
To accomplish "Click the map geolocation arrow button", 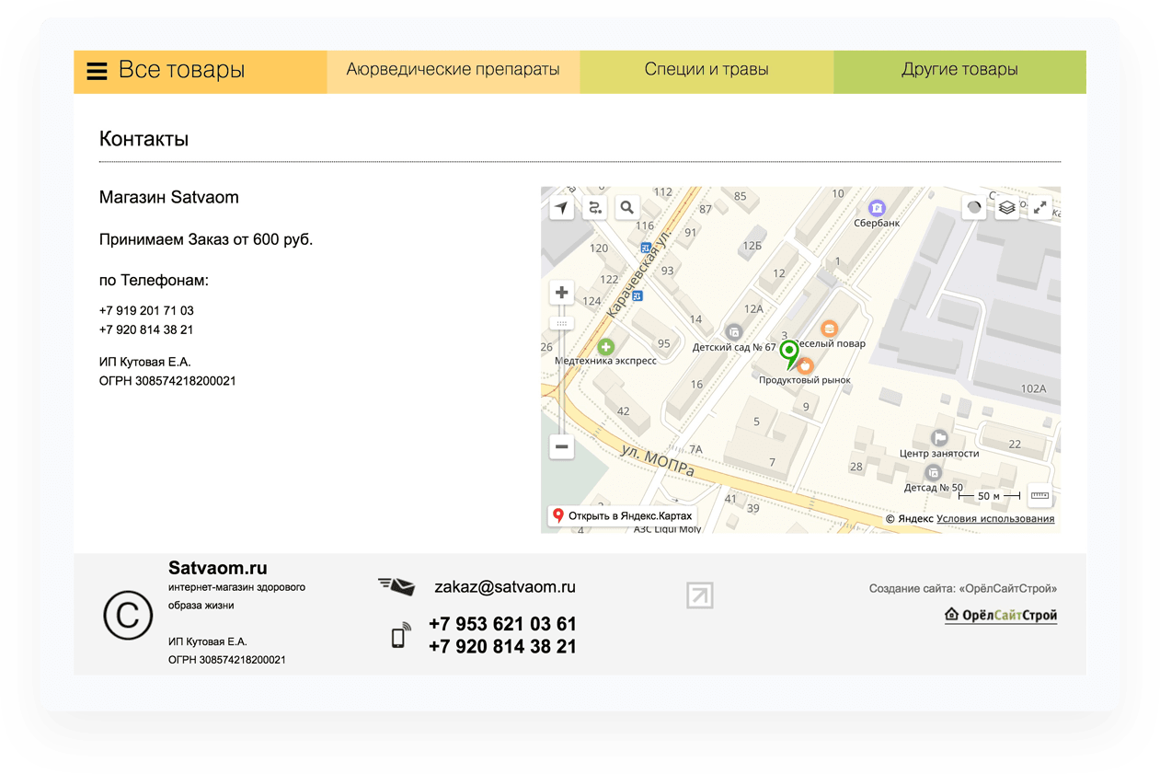I will click(562, 208).
